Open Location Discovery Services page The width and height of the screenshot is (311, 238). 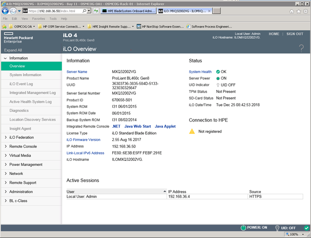[x=32, y=120]
